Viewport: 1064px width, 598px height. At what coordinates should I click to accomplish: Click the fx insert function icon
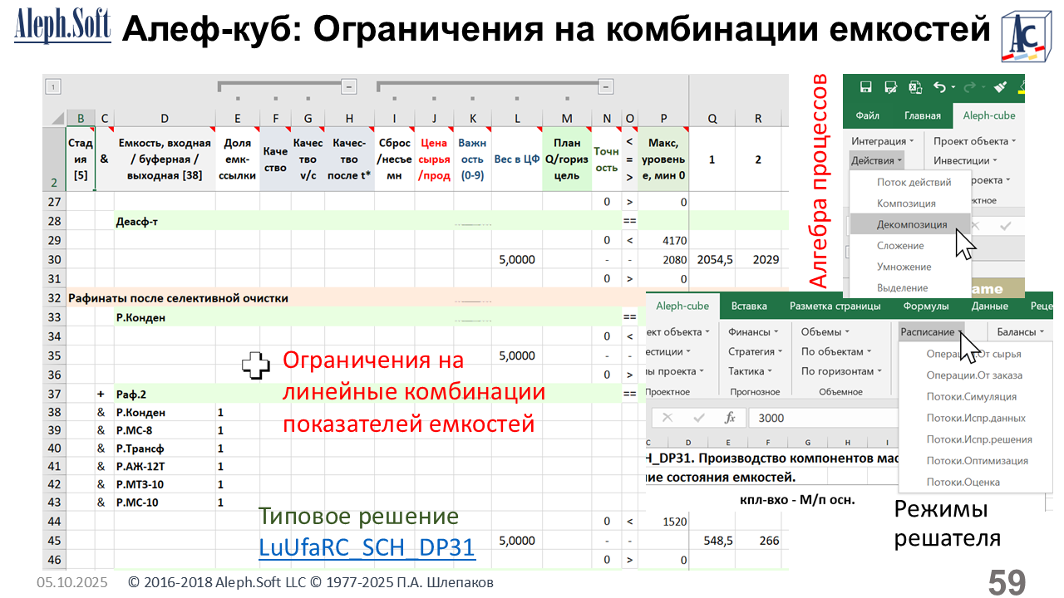click(x=730, y=418)
